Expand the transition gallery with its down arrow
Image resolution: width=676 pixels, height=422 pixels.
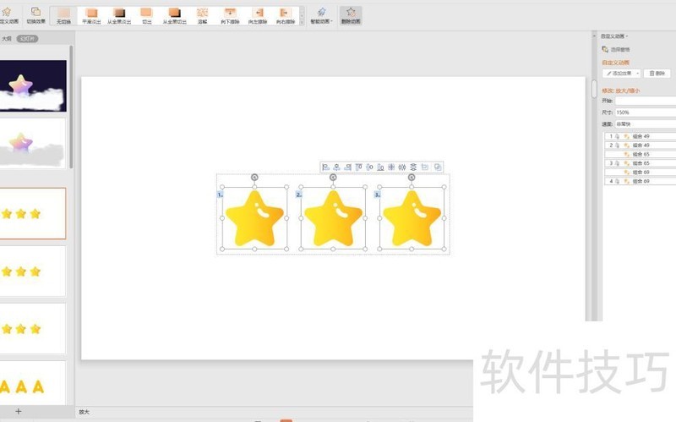click(302, 21)
